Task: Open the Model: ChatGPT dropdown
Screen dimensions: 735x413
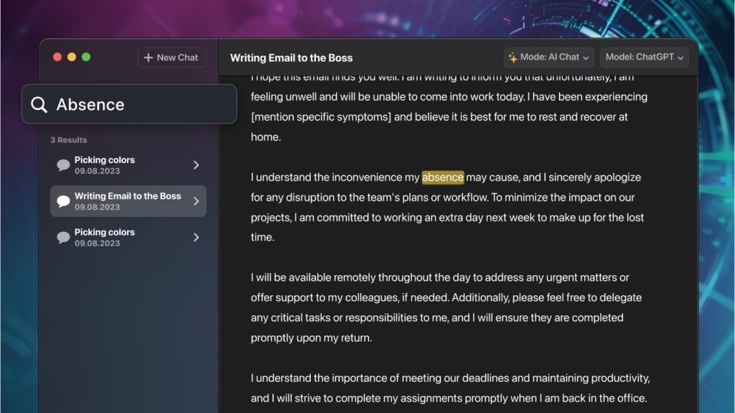Action: pos(644,57)
